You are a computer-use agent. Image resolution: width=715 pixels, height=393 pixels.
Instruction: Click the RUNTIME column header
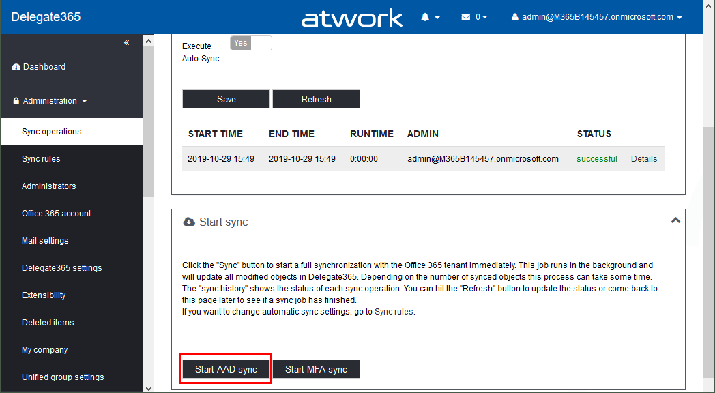[x=372, y=134]
